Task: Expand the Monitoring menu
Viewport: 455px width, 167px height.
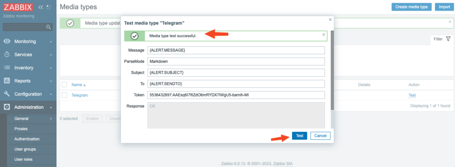Action: (x=28, y=41)
